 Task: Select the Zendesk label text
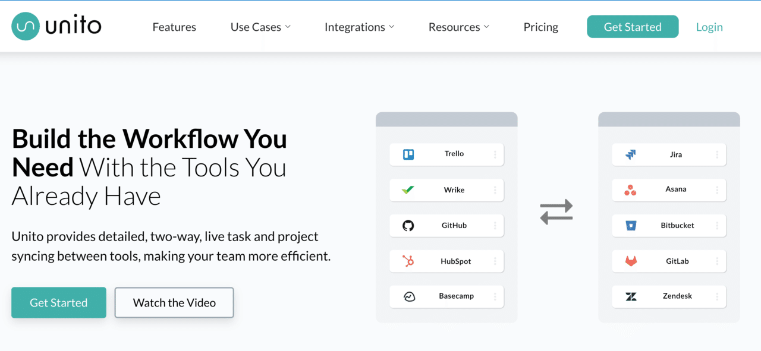point(678,296)
